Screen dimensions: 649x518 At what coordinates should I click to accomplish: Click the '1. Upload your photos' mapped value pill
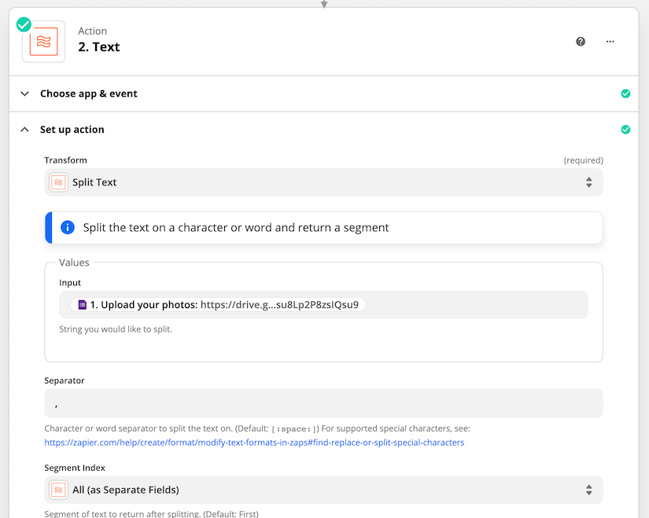coord(218,305)
